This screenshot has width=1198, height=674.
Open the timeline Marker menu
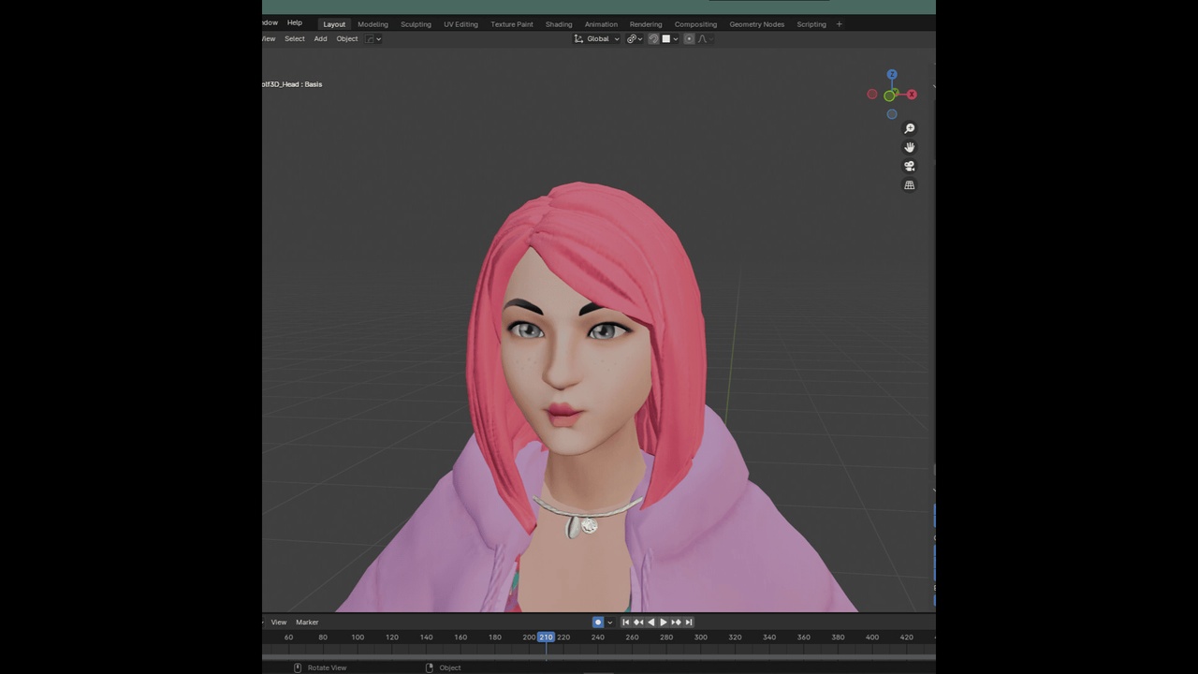[x=307, y=623]
